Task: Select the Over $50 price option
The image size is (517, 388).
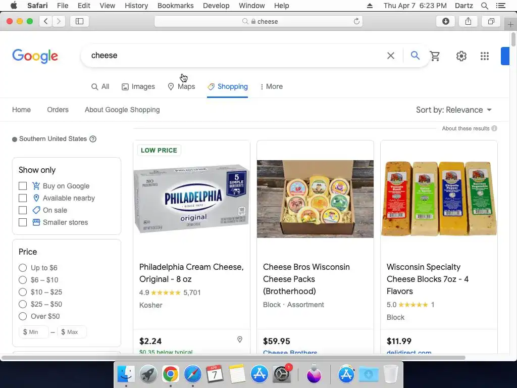Action: tap(23, 316)
